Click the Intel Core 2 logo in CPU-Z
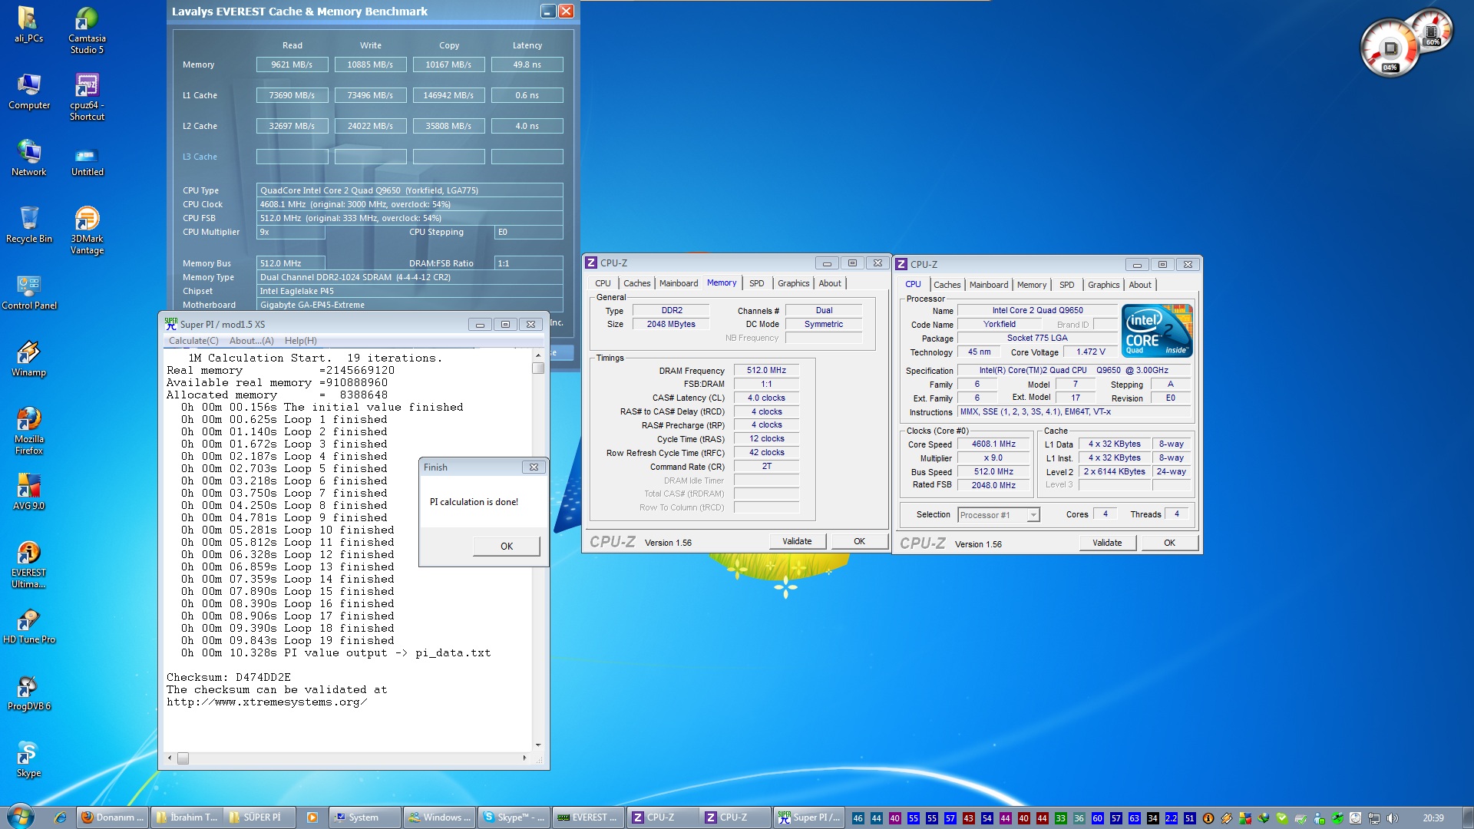Screen dimensions: 1474x829 (x=1157, y=331)
